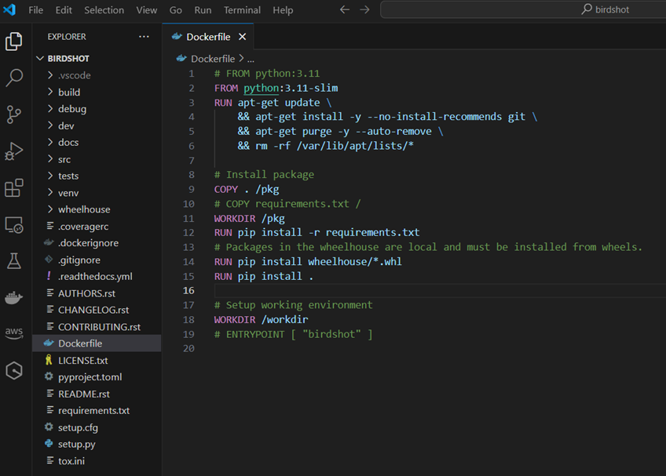The width and height of the screenshot is (666, 476).
Task: Switch to the Dockerfile editor tab
Action: click(x=207, y=36)
